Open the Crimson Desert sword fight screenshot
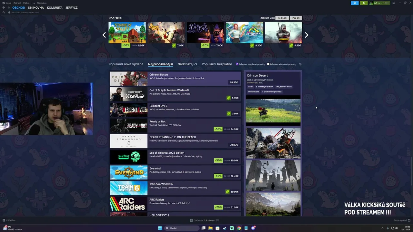Screen dimensions: 413x232 click(x=273, y=143)
